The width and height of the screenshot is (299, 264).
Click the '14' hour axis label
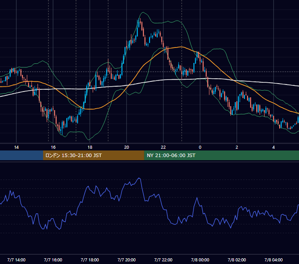[x=16, y=147]
